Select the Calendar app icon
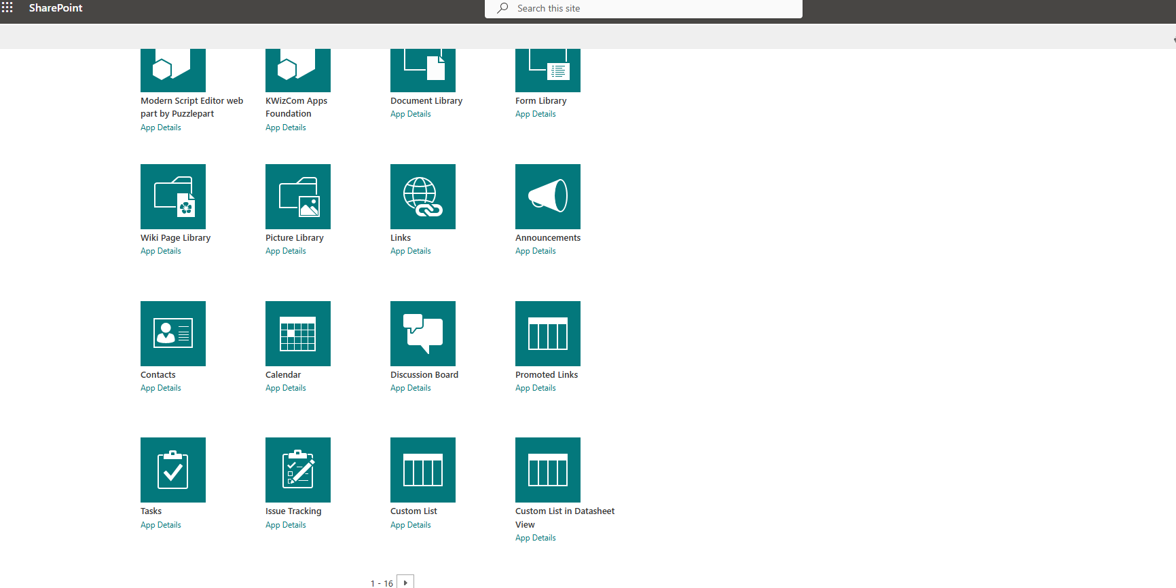The height and width of the screenshot is (588, 1176). click(x=297, y=334)
